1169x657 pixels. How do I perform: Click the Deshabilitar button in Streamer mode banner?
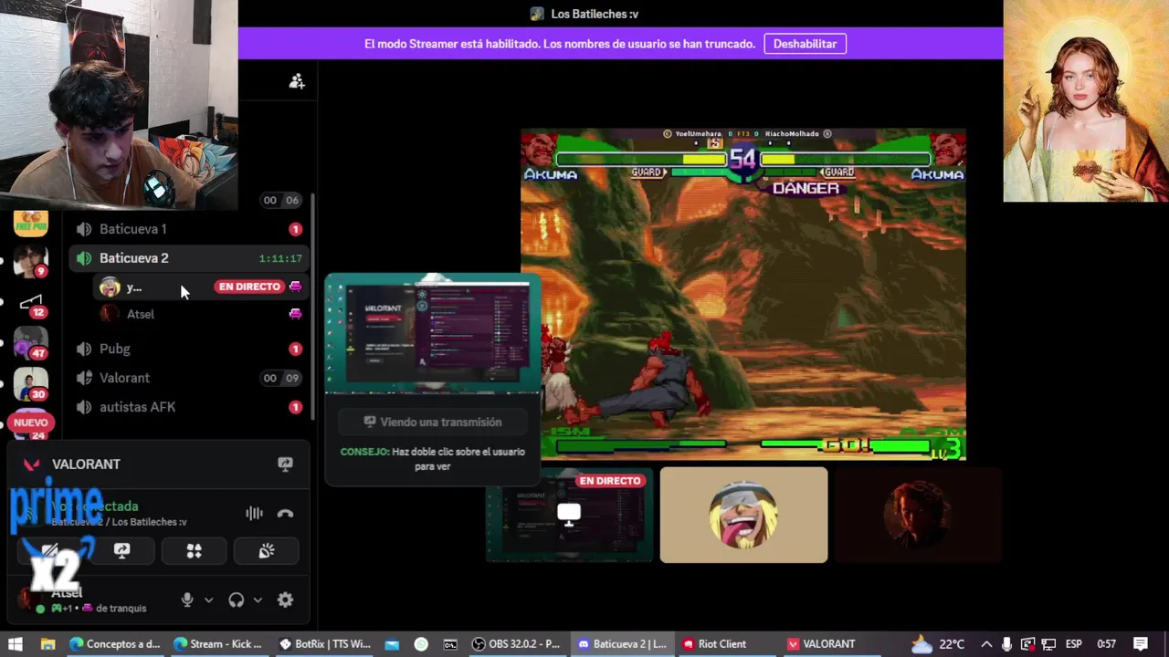(805, 44)
